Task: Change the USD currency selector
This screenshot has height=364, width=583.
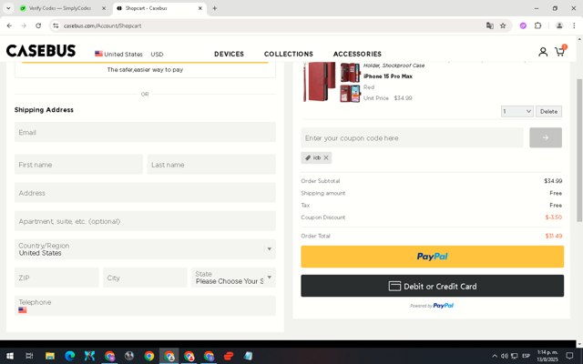Action: click(x=157, y=54)
